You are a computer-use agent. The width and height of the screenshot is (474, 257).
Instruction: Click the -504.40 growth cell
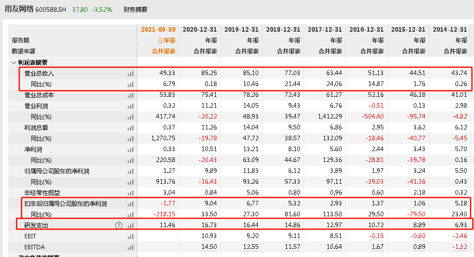tap(373, 116)
